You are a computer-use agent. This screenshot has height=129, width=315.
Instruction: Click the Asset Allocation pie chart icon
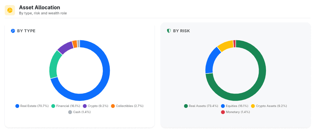(10, 10)
